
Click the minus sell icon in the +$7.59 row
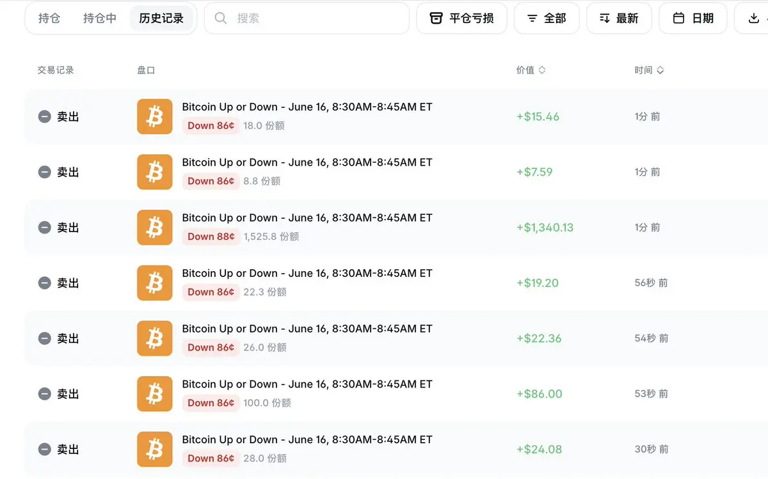coord(44,172)
